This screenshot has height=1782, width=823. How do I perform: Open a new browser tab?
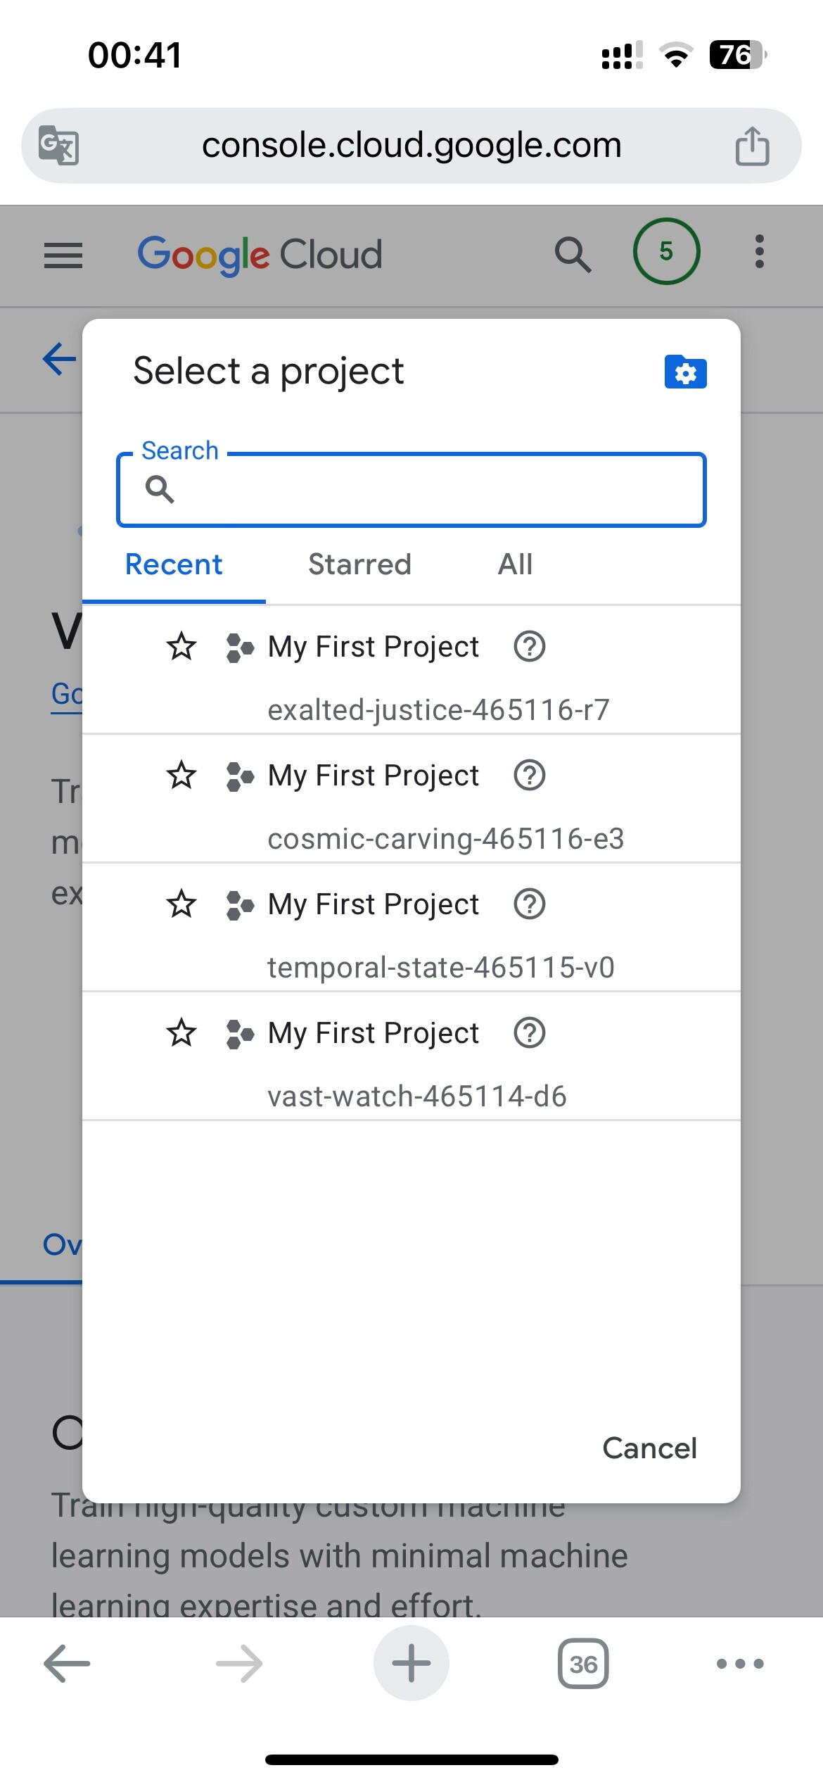411,1663
